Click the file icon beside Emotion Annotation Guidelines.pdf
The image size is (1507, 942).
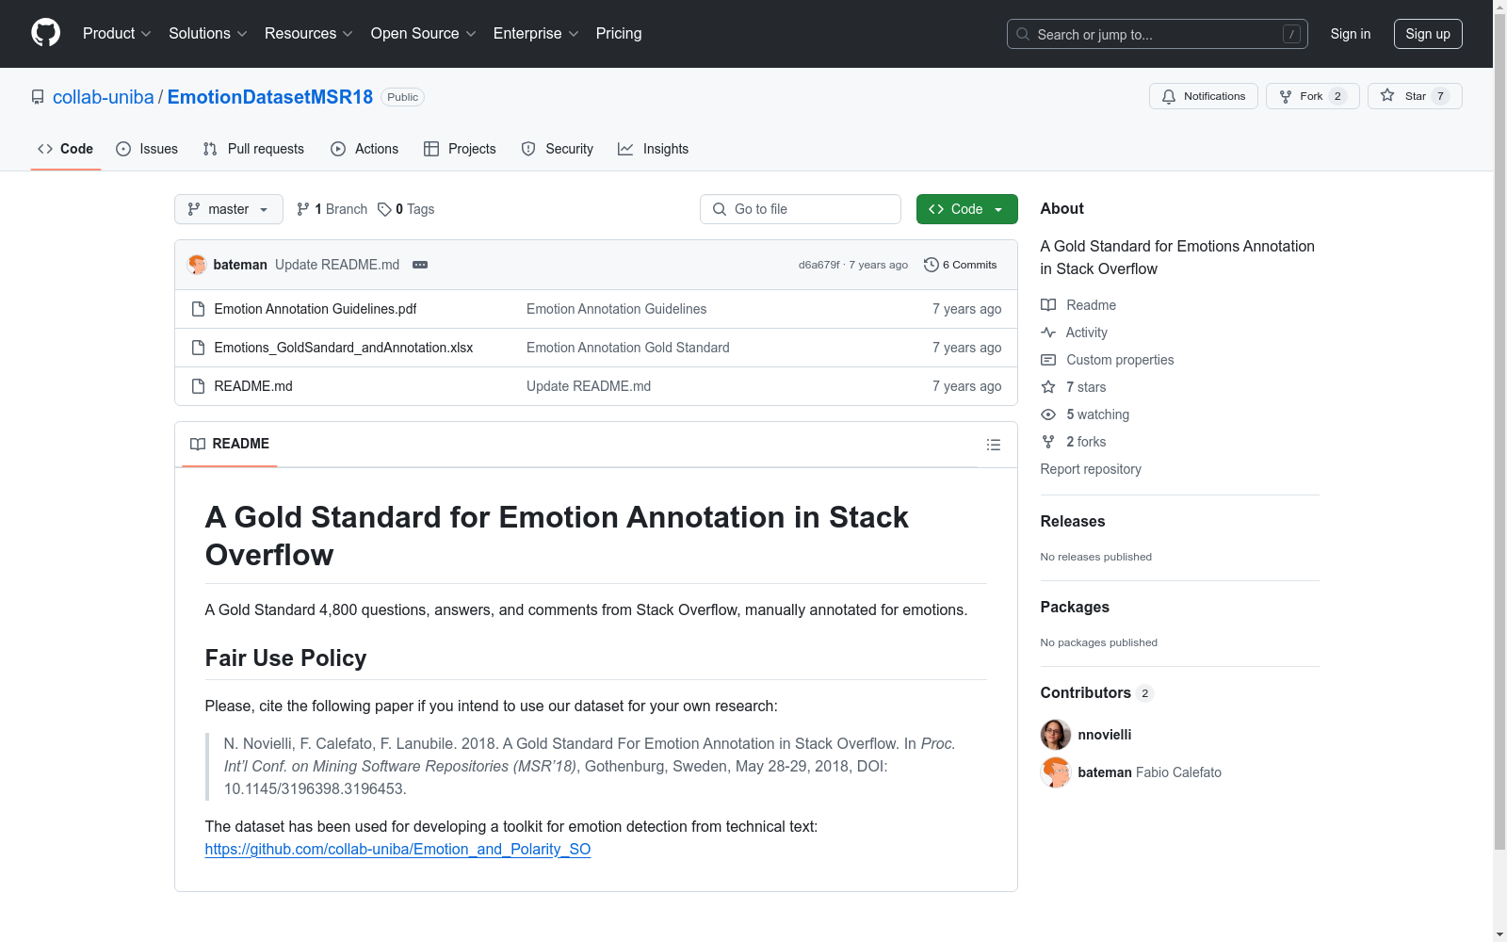tap(198, 309)
